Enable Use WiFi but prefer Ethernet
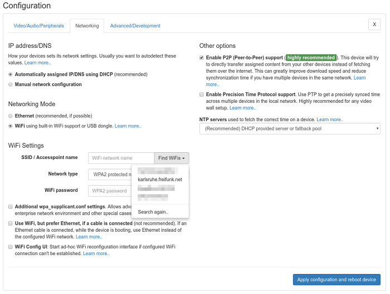The height and width of the screenshot is (294, 390). [x=11, y=223]
